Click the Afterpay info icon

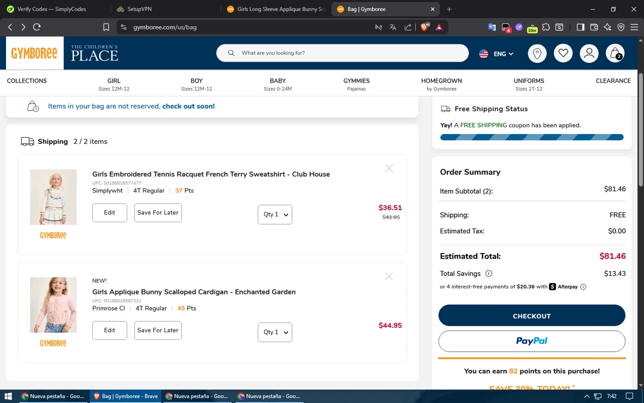[x=583, y=287]
